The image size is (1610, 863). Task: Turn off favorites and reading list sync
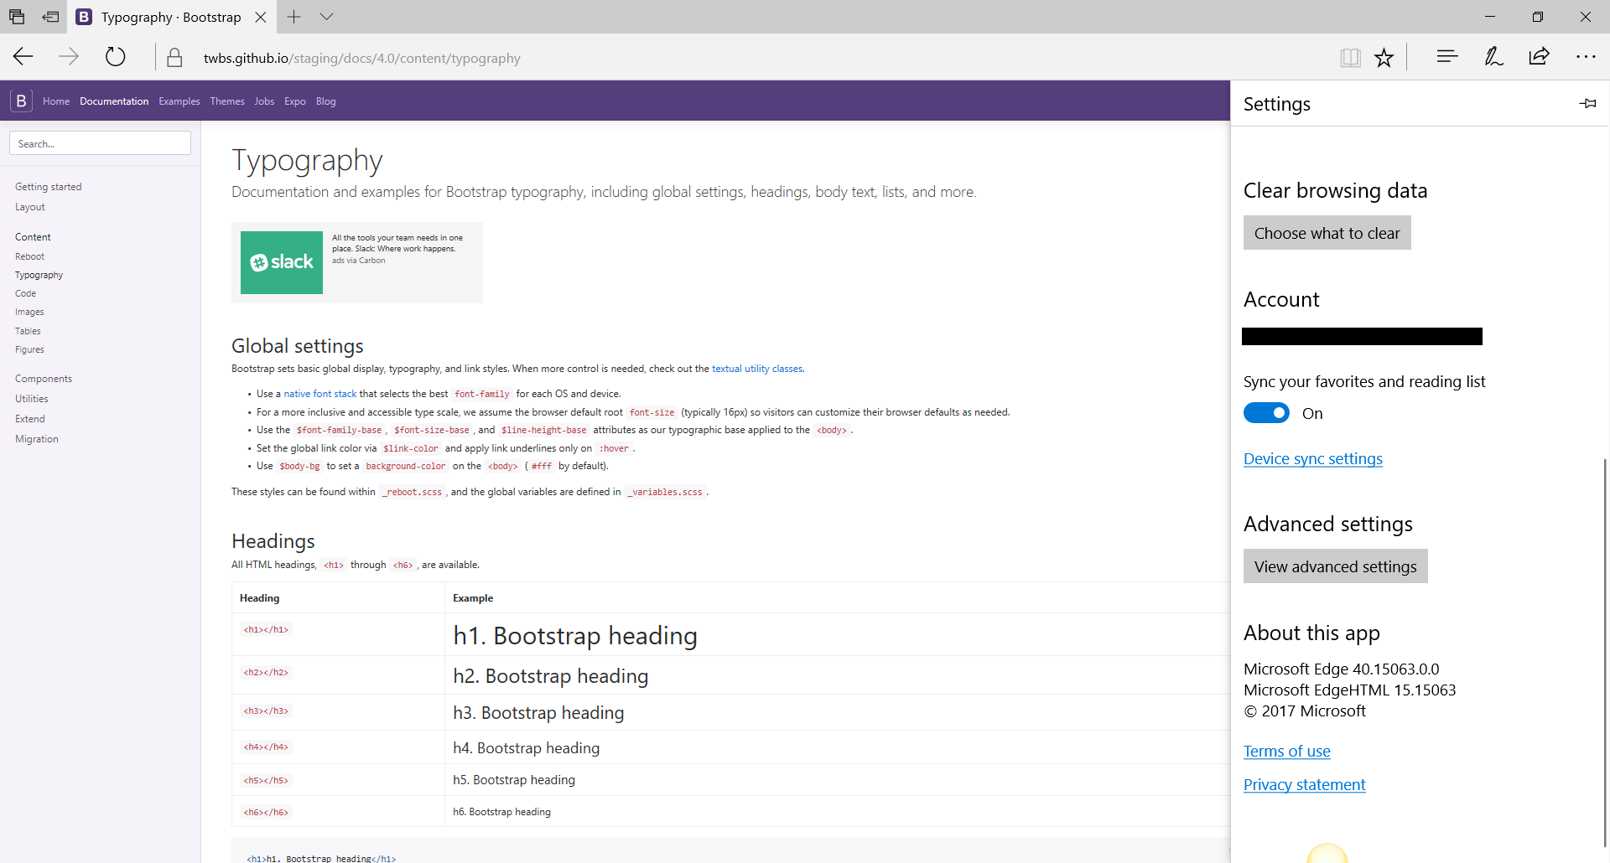click(x=1266, y=412)
